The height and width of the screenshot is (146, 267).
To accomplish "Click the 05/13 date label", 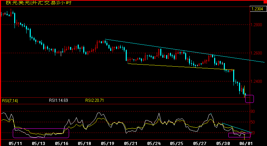I will pyautogui.click(x=38, y=144).
